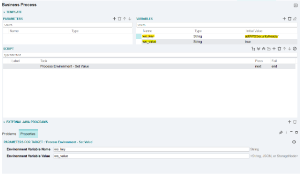The height and width of the screenshot is (176, 303).
Task: Click the Variables Name column header
Action: point(147,31)
